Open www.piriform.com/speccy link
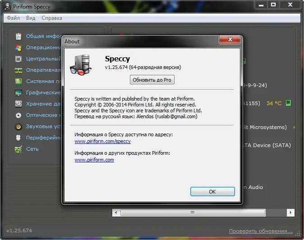Viewport: 304px width, 240px height. pyautogui.click(x=102, y=141)
